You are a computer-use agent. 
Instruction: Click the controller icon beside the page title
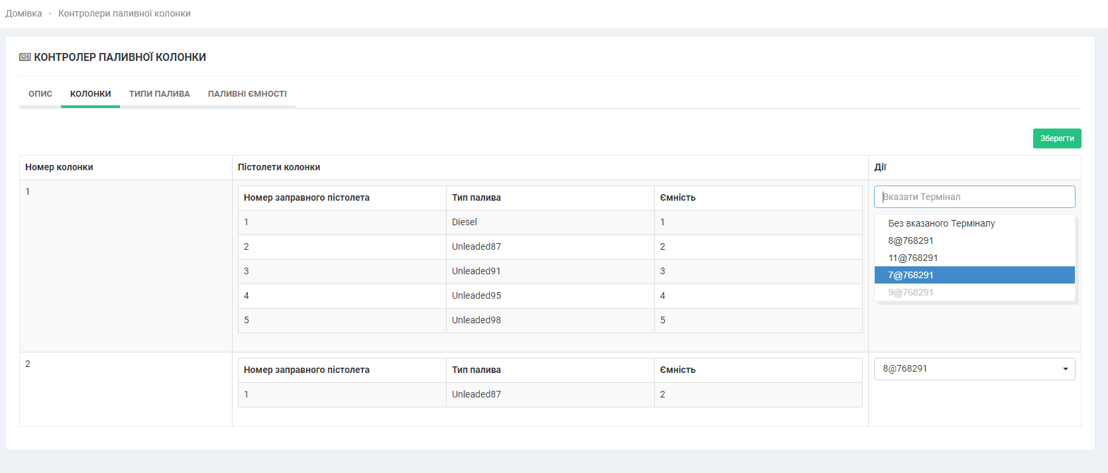click(x=25, y=58)
